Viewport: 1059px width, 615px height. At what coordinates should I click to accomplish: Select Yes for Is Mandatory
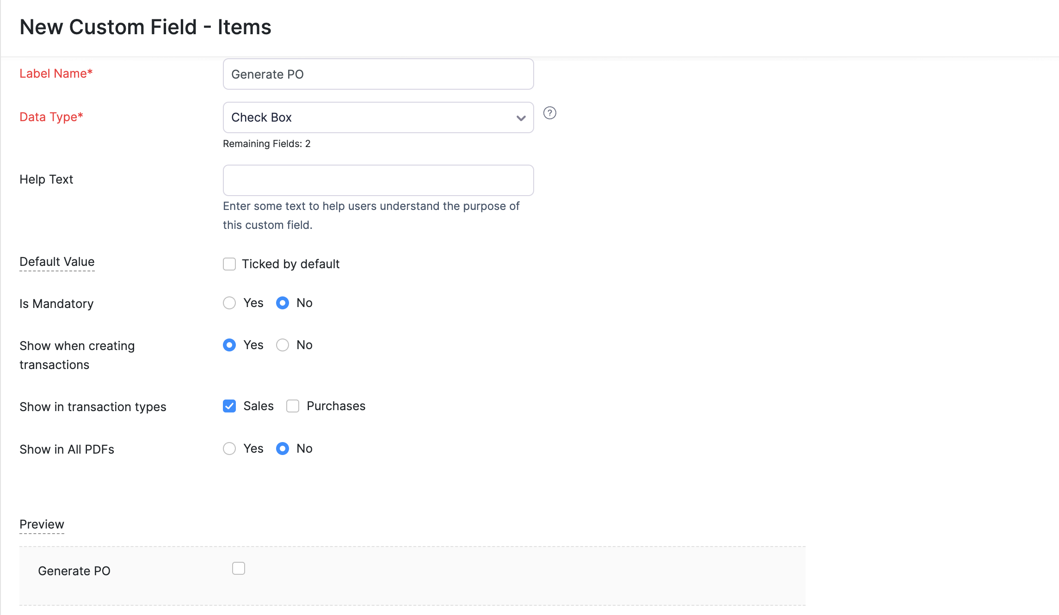(x=229, y=303)
